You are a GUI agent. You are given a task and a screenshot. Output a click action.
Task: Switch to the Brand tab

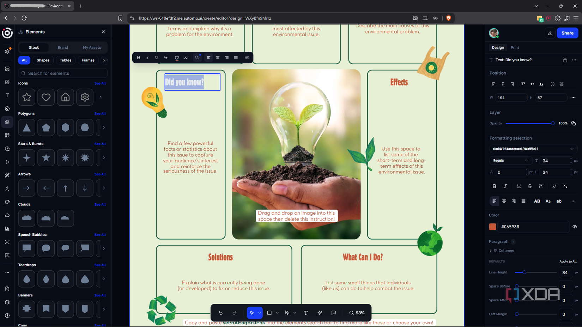tap(63, 48)
